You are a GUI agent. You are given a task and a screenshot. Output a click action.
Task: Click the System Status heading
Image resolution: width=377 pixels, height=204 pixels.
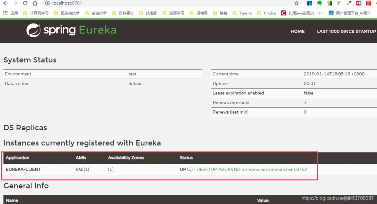tap(30, 60)
